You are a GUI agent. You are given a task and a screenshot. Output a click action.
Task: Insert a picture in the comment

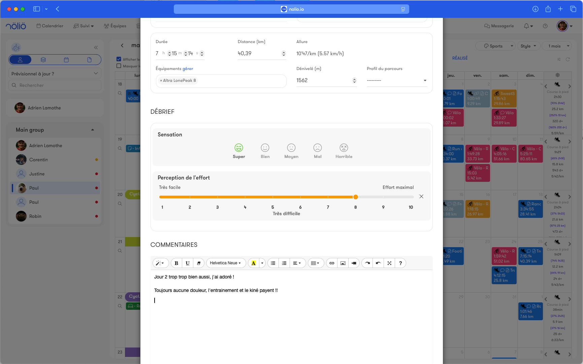tap(343, 263)
